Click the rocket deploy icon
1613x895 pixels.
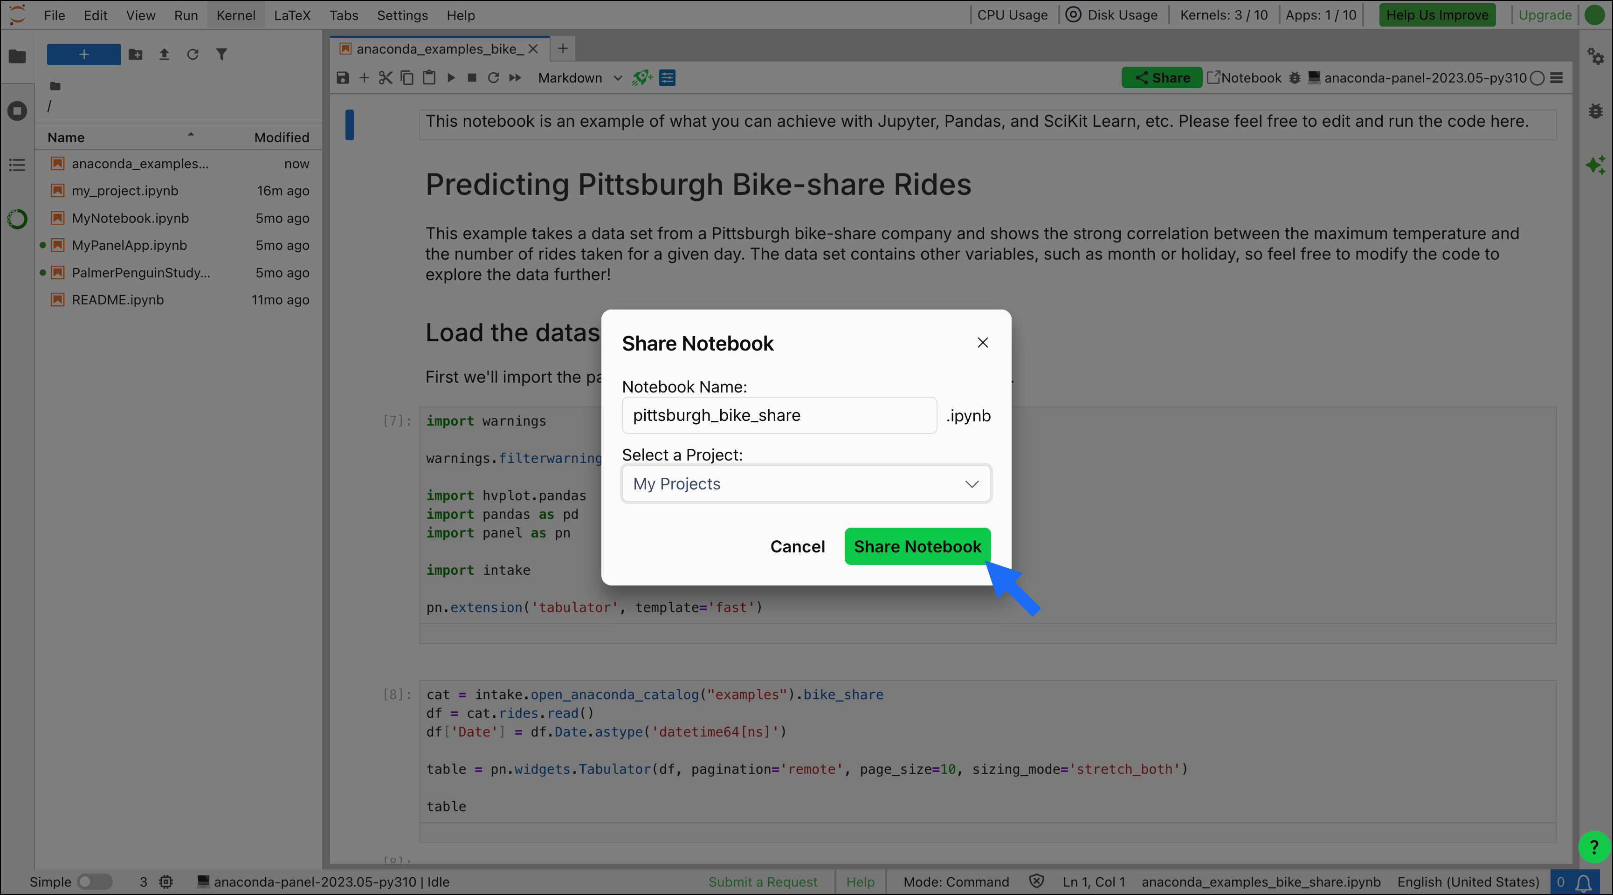642,78
